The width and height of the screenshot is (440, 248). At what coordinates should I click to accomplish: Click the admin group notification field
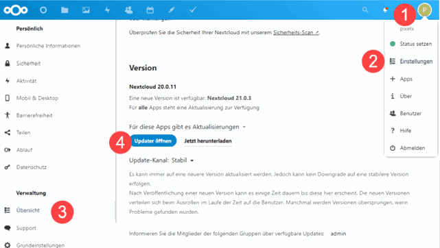338,234
